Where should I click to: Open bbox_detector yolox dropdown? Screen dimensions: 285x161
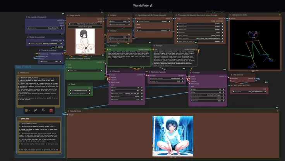[x=200, y=36]
